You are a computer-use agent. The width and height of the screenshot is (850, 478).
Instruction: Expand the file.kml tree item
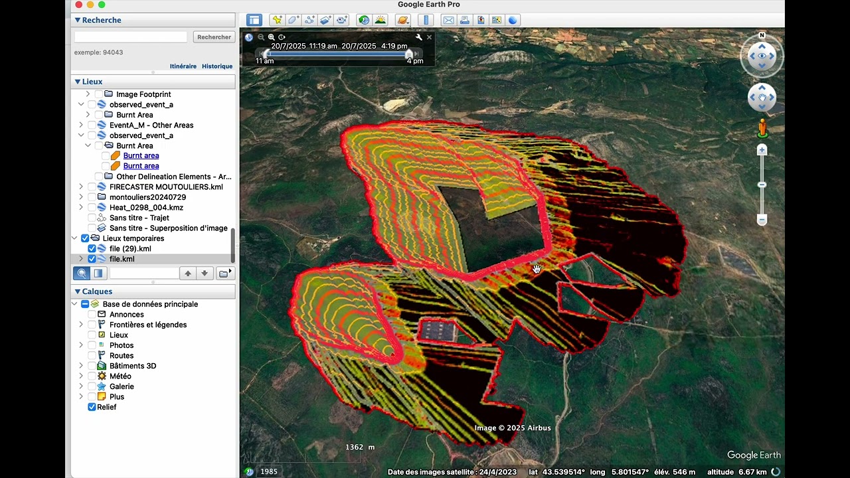tap(81, 259)
